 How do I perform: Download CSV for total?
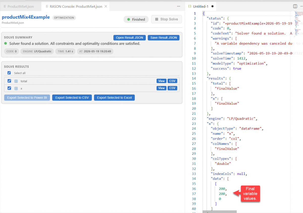tap(172, 81)
